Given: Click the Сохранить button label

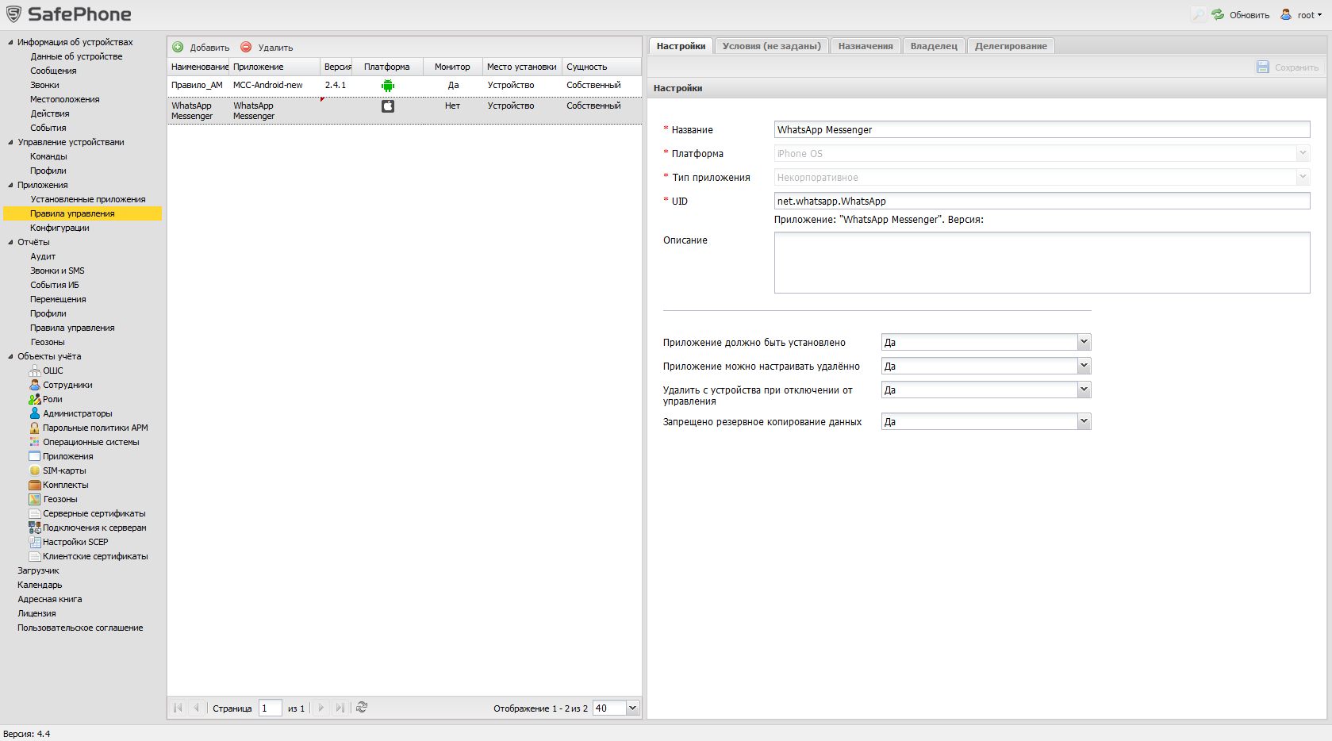Looking at the screenshot, I should 1296,67.
